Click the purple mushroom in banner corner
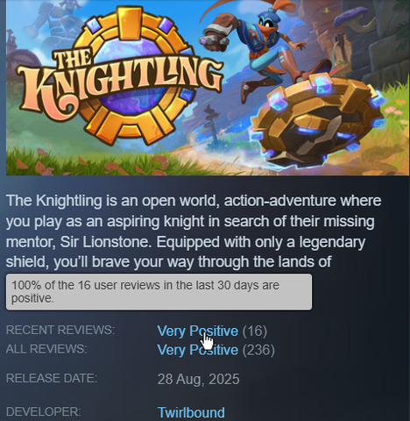This screenshot has height=421, width=410. 350,16
